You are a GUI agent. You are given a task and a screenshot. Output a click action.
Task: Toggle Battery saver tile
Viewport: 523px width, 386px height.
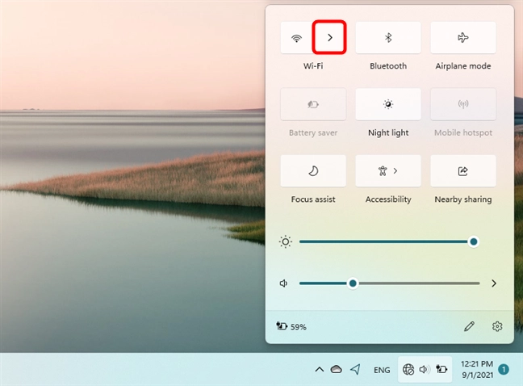pyautogui.click(x=313, y=104)
